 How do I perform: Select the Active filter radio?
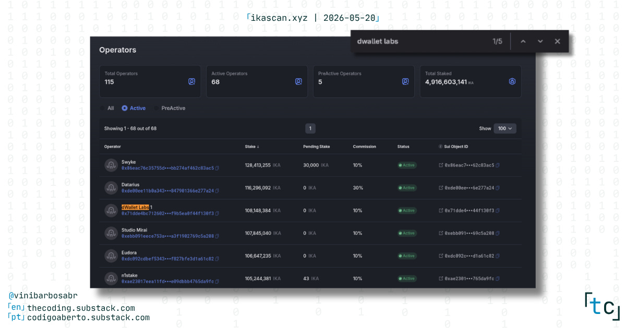coord(125,108)
